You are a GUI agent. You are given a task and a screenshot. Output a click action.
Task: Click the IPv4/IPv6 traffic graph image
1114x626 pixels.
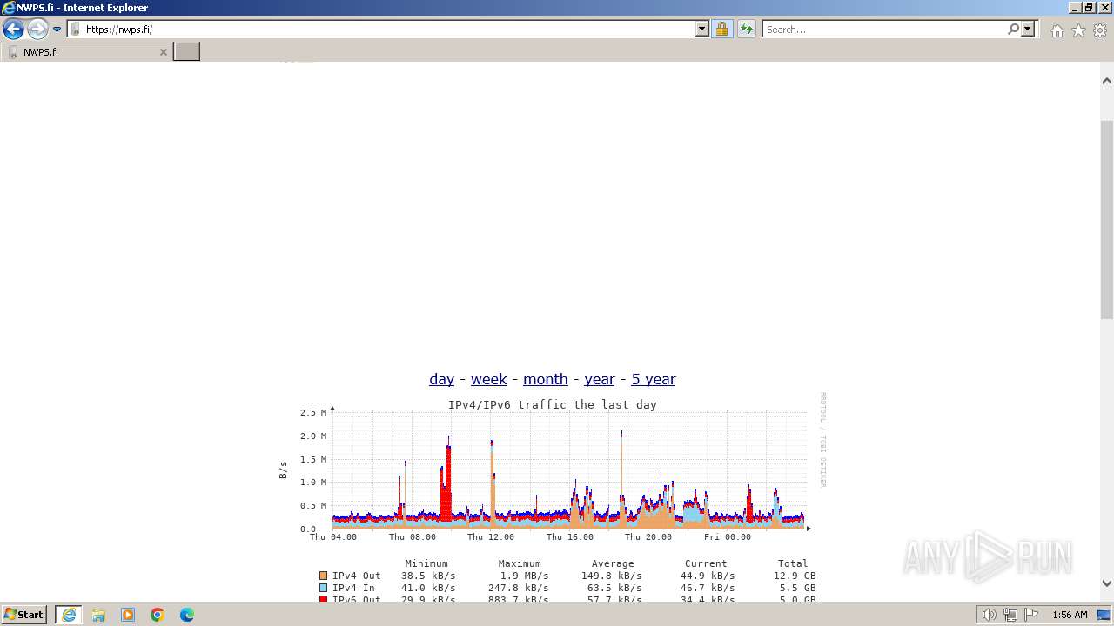(552, 498)
